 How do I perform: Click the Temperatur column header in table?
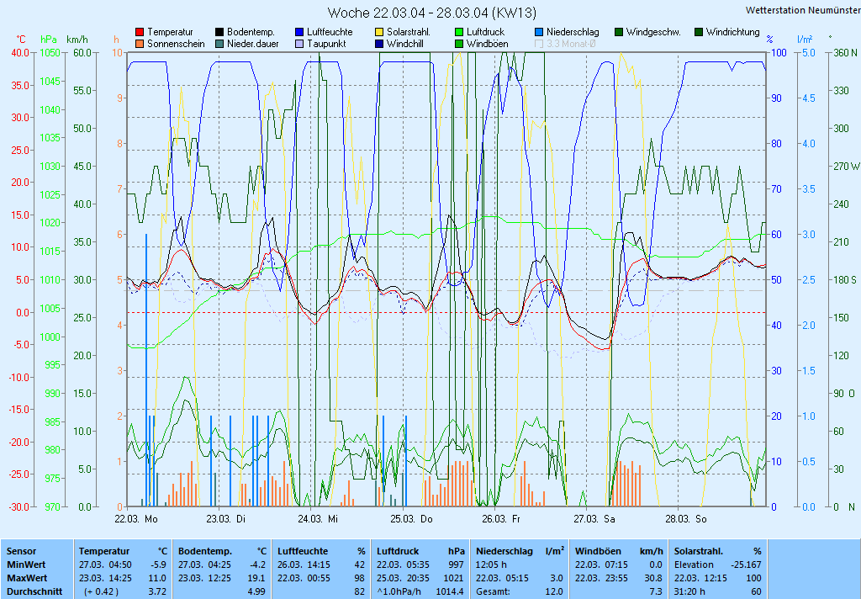click(x=104, y=551)
